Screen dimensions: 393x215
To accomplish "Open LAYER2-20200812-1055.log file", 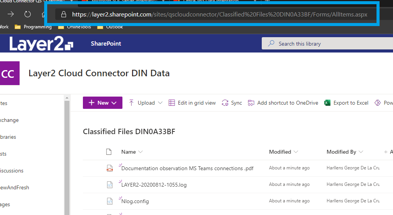I will [154, 185].
